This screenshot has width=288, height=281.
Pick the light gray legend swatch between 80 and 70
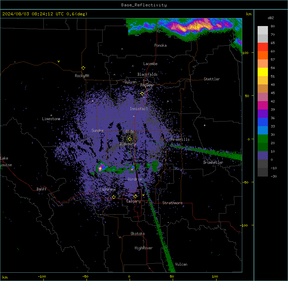[x=263, y=30]
